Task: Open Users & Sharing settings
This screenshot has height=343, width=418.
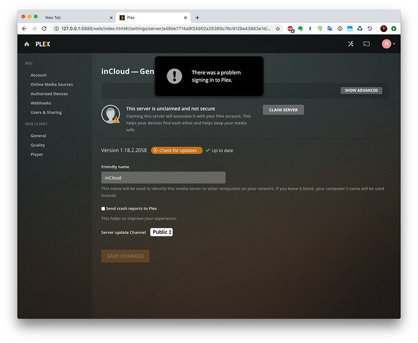Action: coord(46,113)
